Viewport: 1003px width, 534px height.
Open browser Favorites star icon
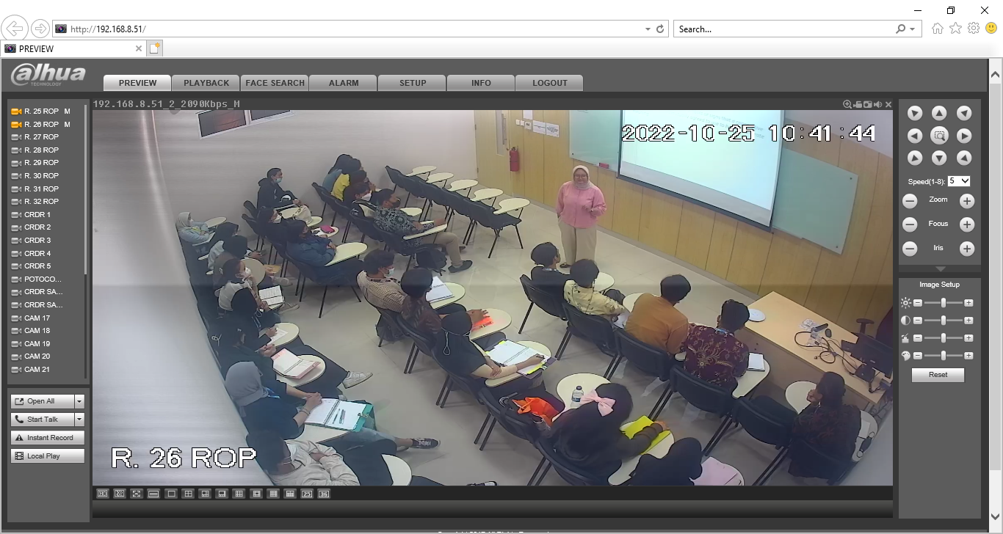(x=955, y=28)
